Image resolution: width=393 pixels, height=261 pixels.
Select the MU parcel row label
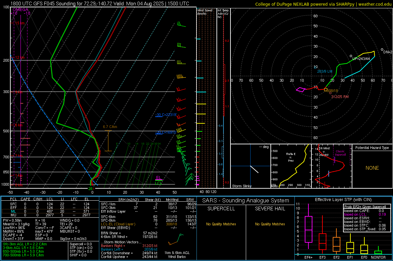(x=13, y=215)
